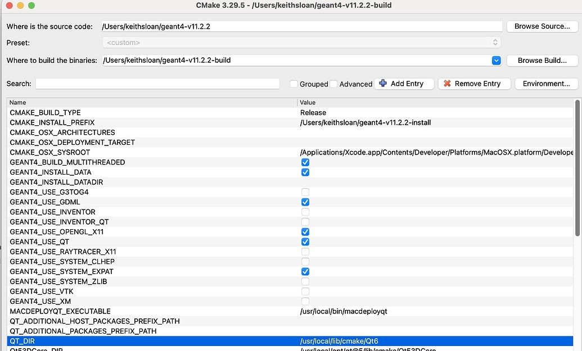Screen dimensions: 582x351
Task: Enable the GEANT4_USE_INVENTOR option
Action: (305, 212)
